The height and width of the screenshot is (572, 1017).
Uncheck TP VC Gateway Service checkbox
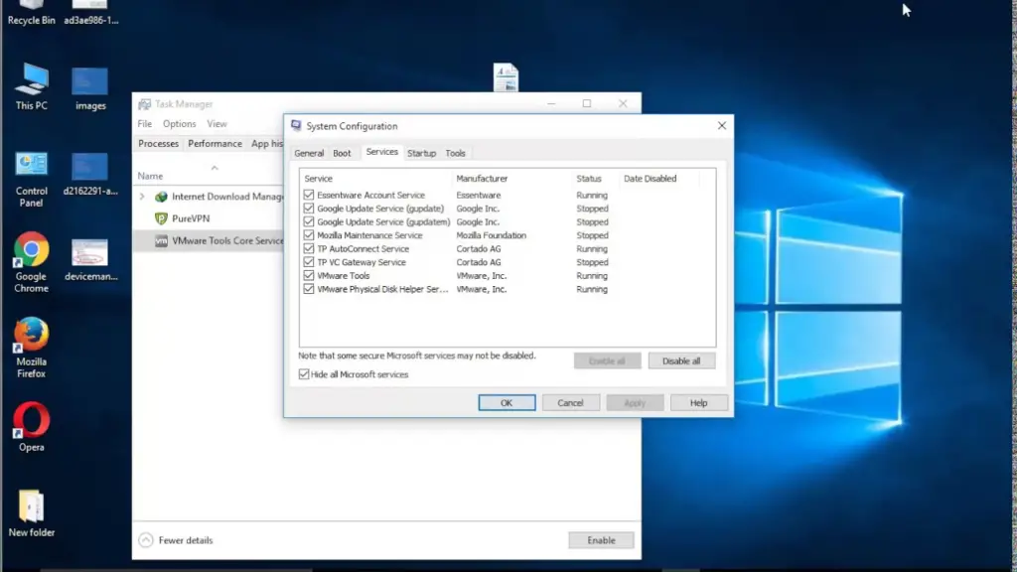[309, 262]
